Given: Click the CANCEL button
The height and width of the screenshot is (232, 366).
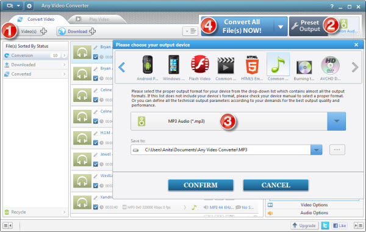Looking at the screenshot, I should [276, 185].
